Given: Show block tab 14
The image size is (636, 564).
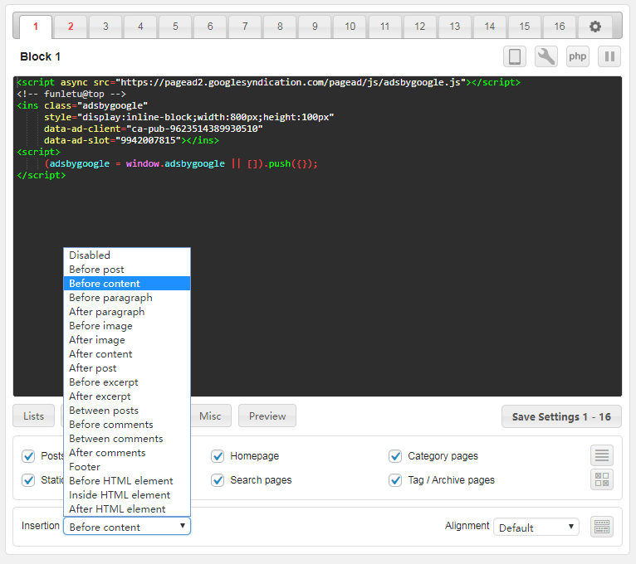Looking at the screenshot, I should point(490,27).
